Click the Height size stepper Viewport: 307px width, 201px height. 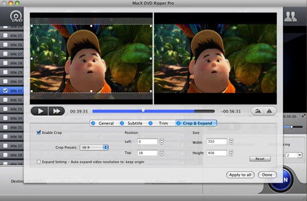click(231, 153)
